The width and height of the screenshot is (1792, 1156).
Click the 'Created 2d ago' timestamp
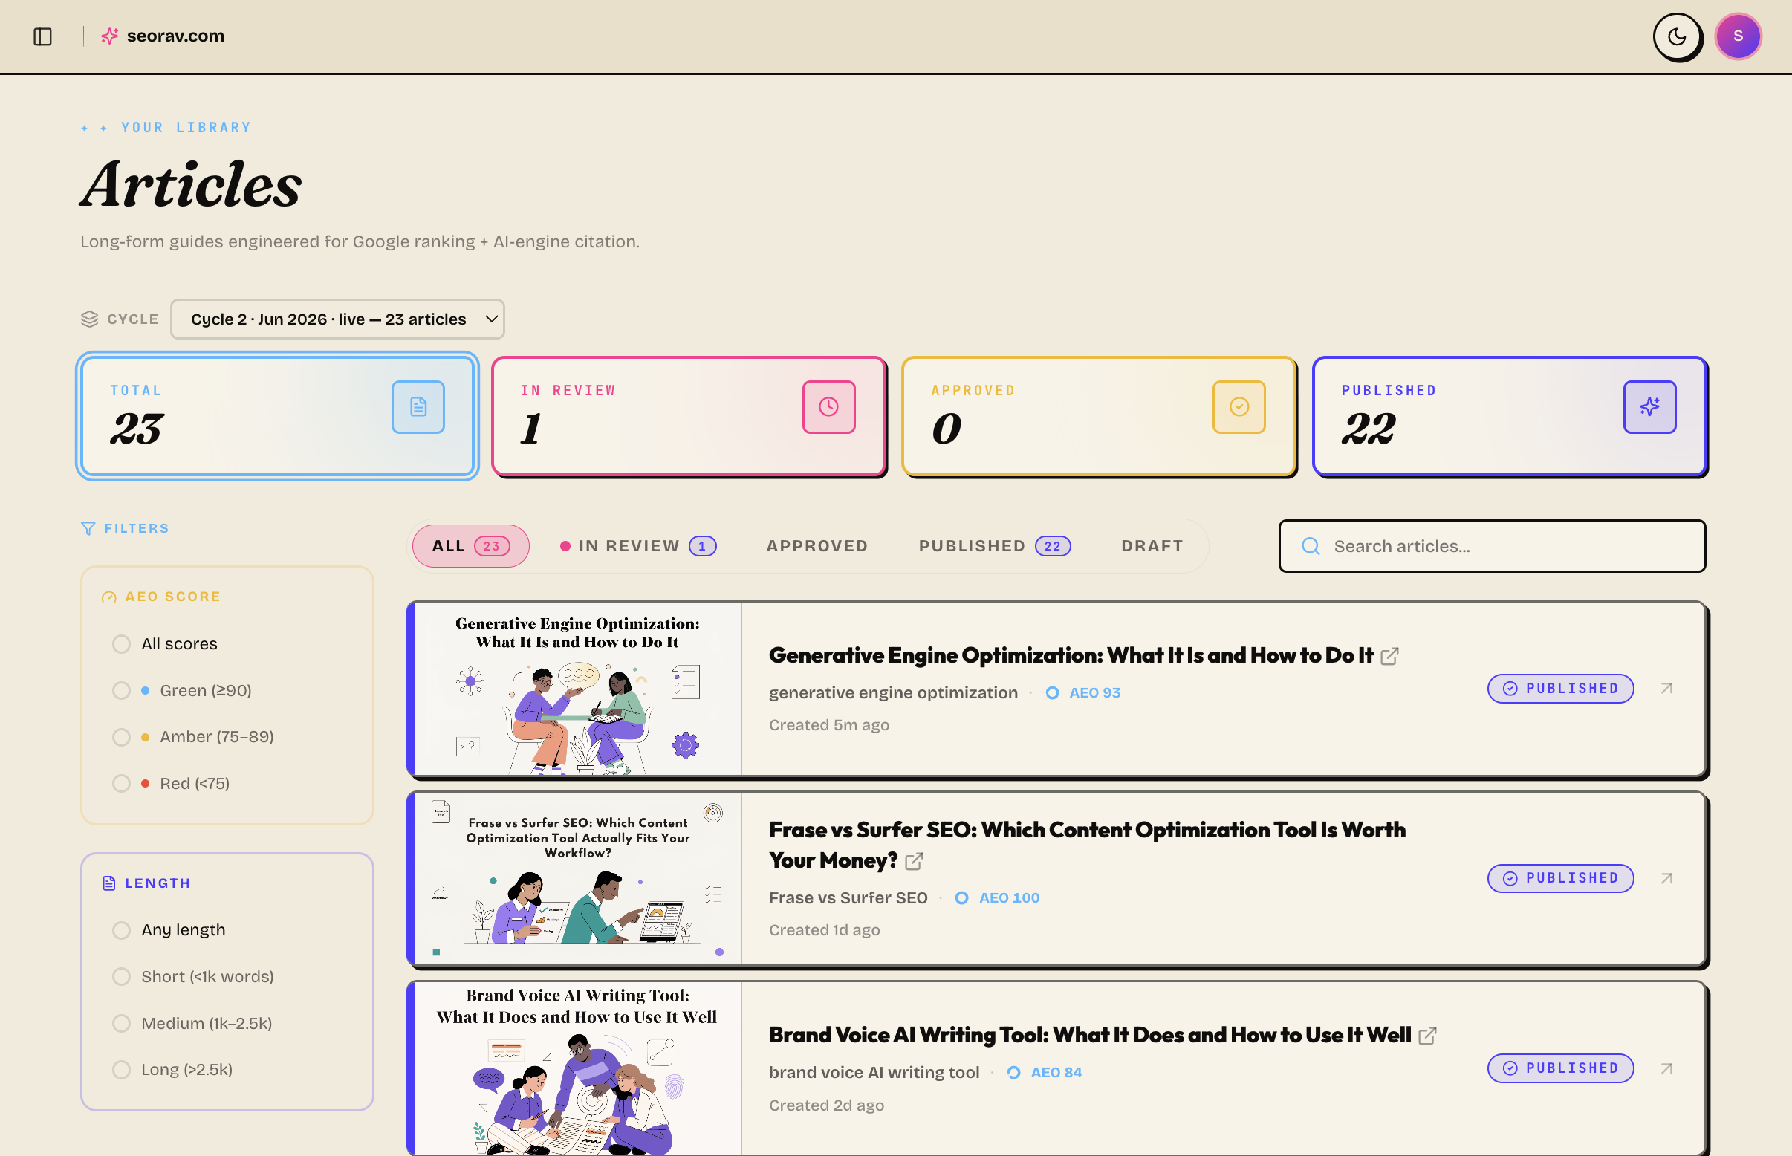pyautogui.click(x=827, y=1105)
